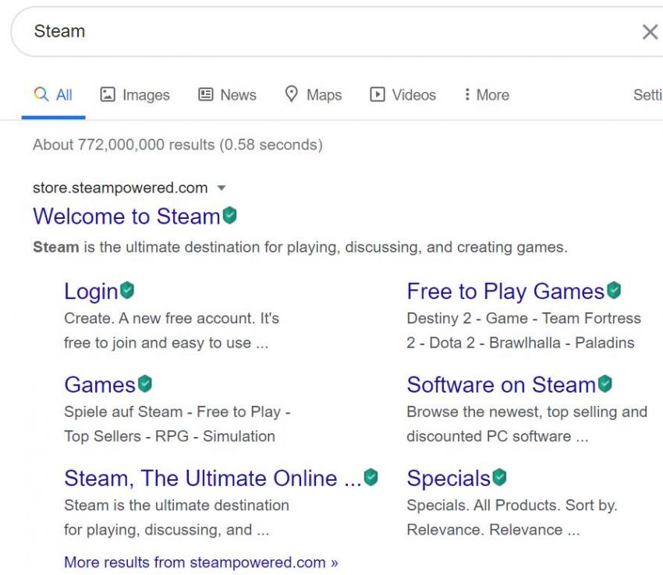Expand the More search options menu

[487, 94]
